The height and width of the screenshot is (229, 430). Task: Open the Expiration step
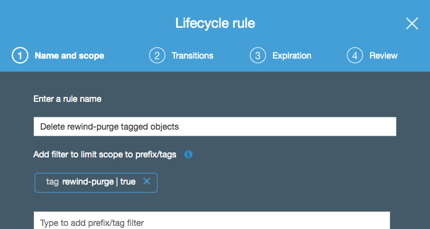pyautogui.click(x=292, y=56)
